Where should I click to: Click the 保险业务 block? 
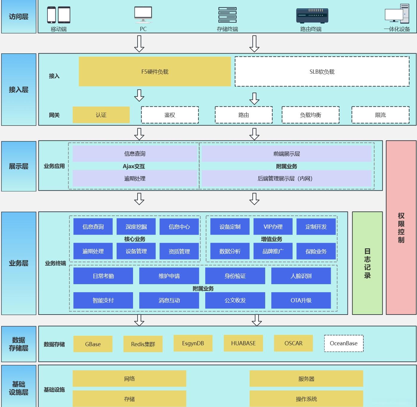pos(316,251)
